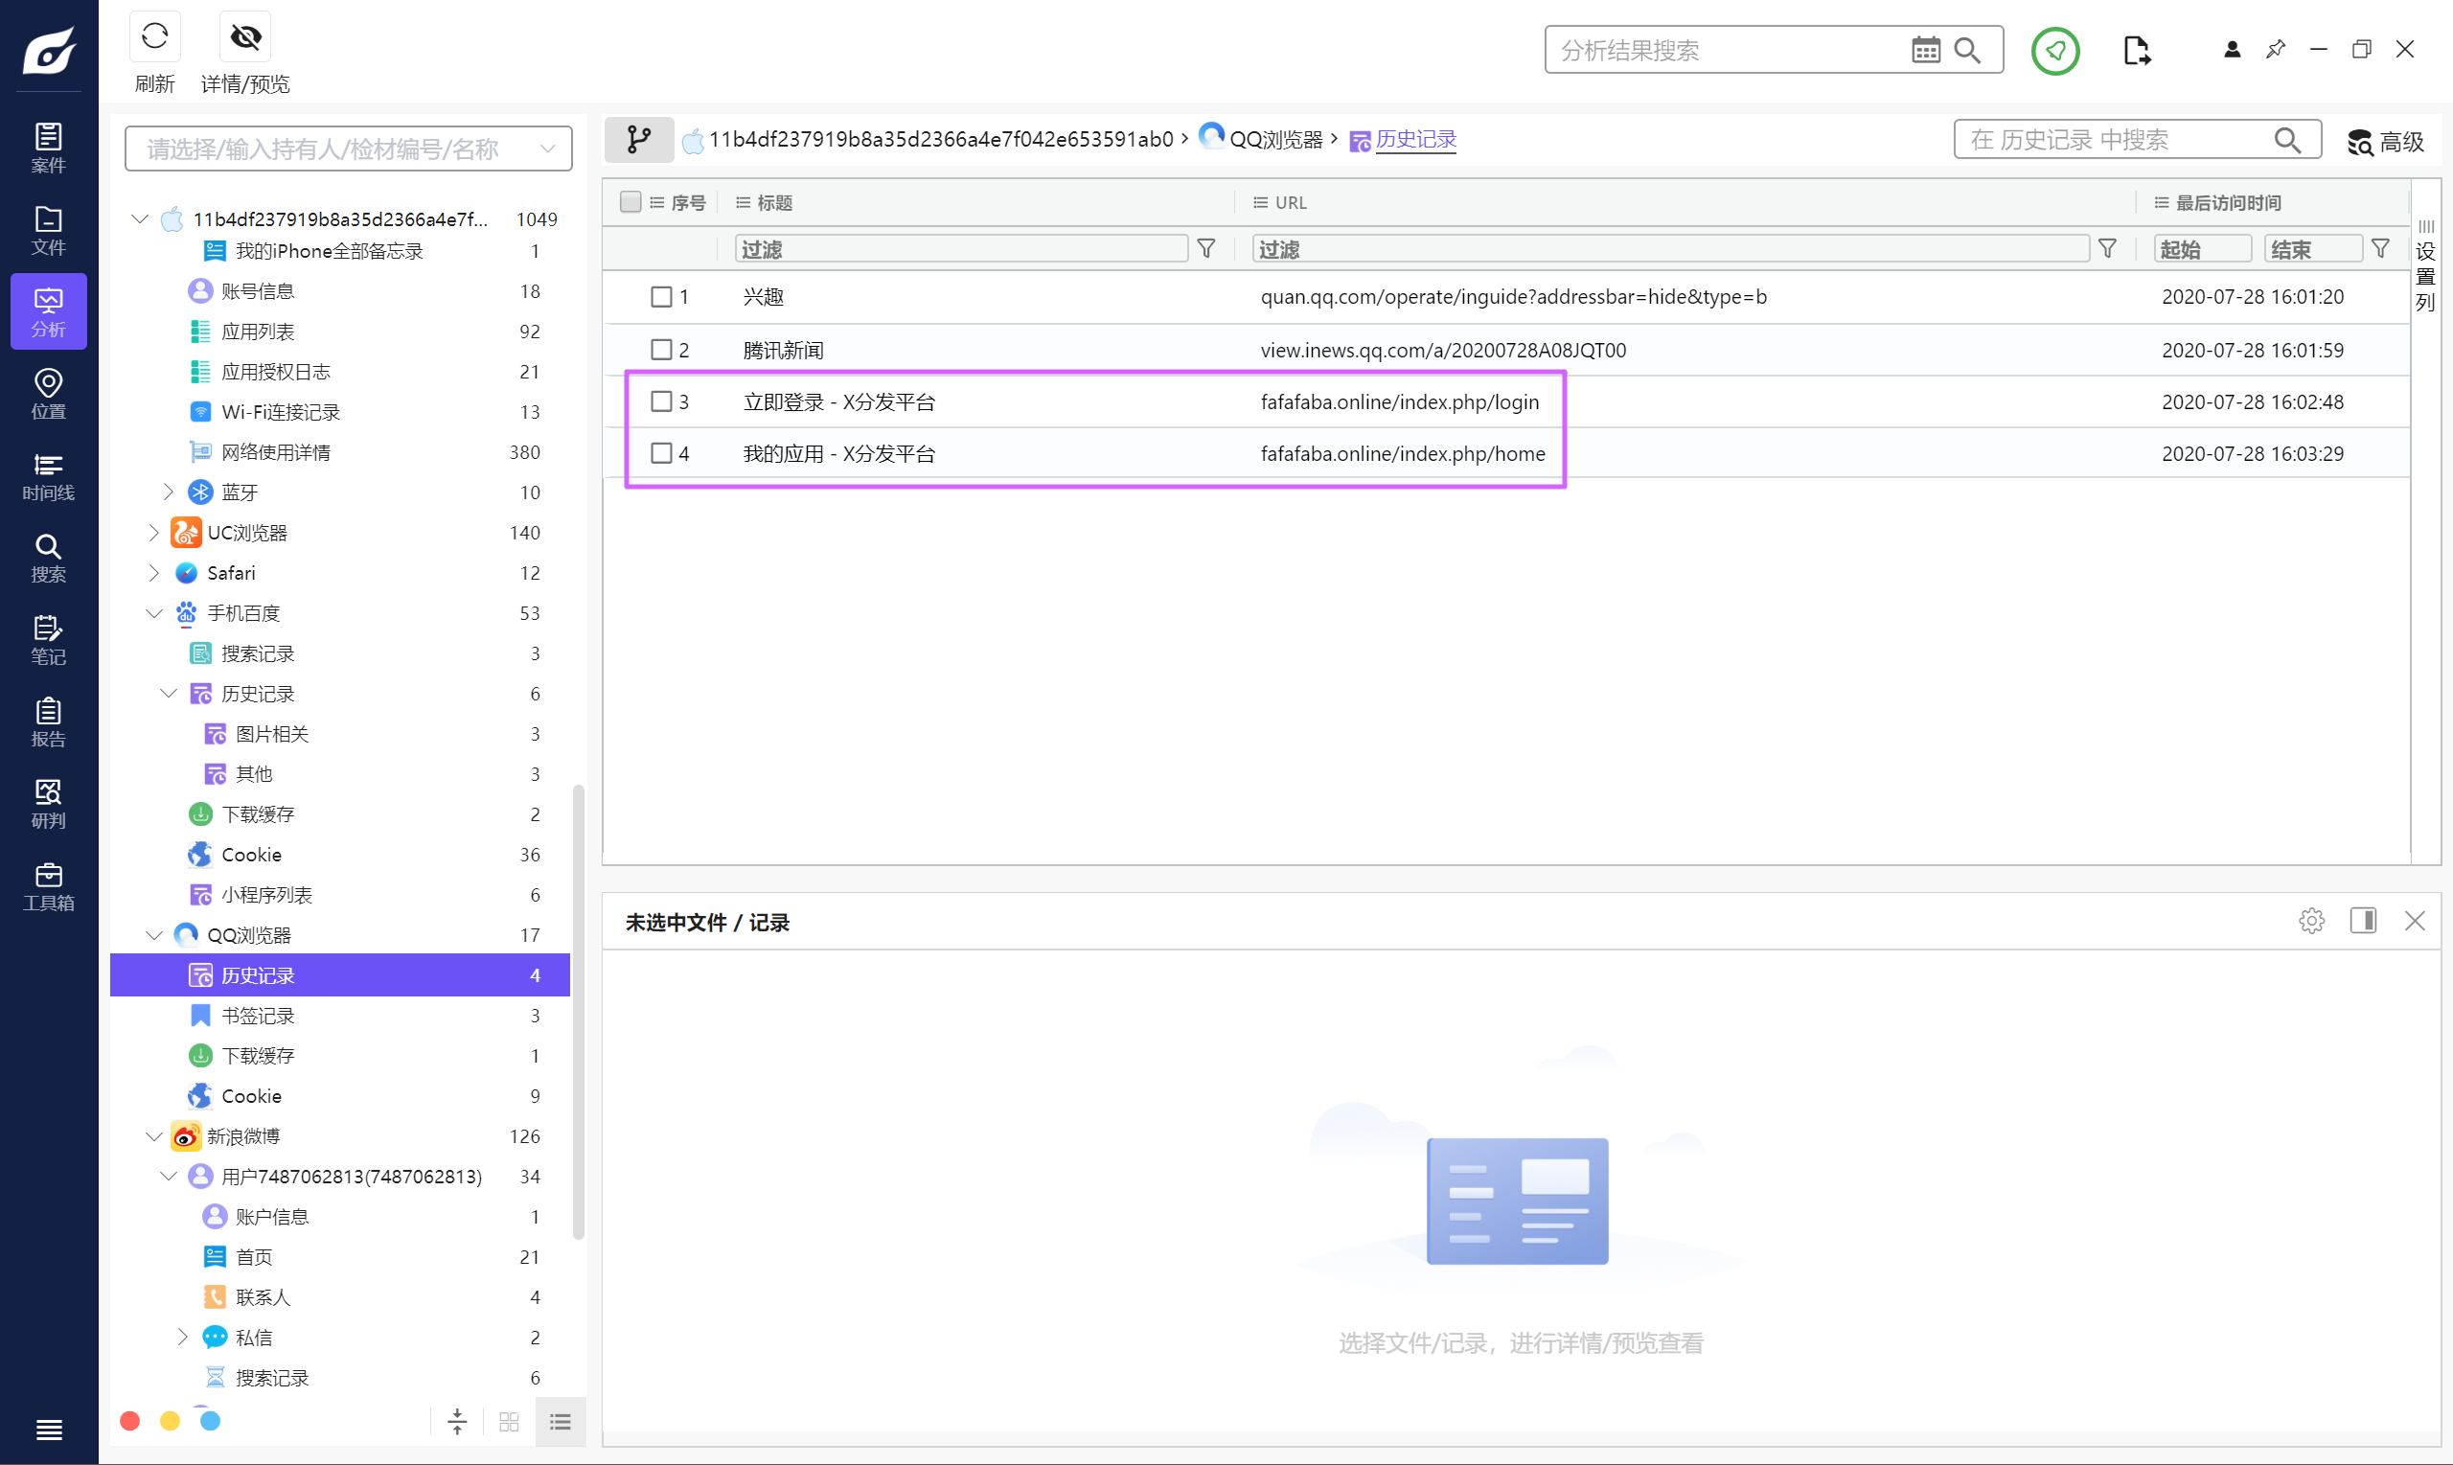Click the title column filter funnel icon
Viewport: 2453px width, 1465px height.
[1205, 249]
